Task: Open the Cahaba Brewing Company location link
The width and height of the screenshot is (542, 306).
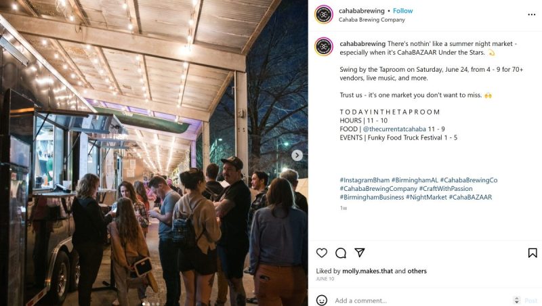Action: (371, 20)
